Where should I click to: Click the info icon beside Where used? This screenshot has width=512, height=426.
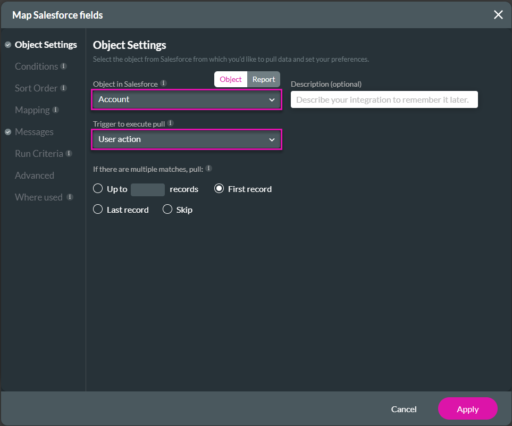tap(70, 197)
